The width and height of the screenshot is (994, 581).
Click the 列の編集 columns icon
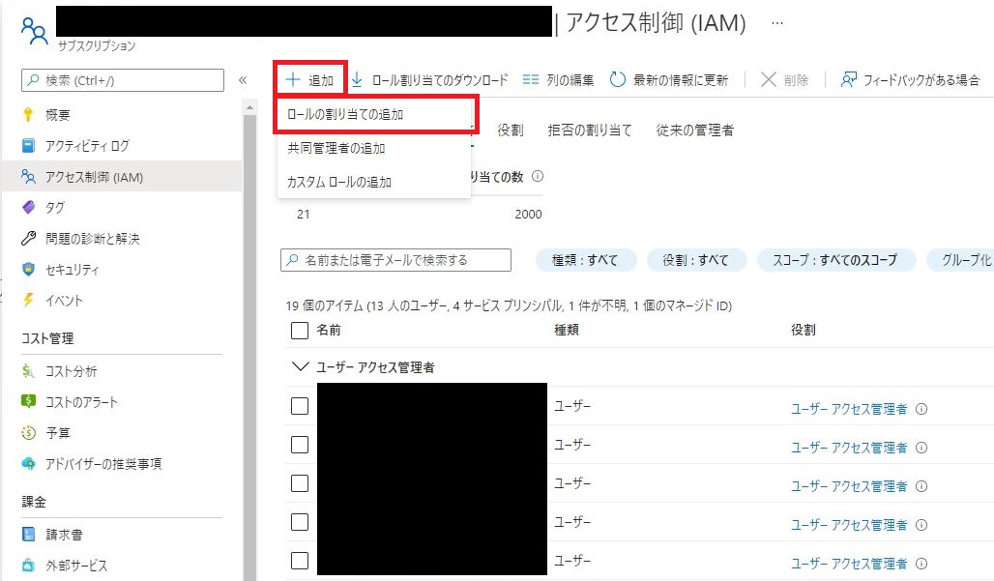[x=531, y=80]
